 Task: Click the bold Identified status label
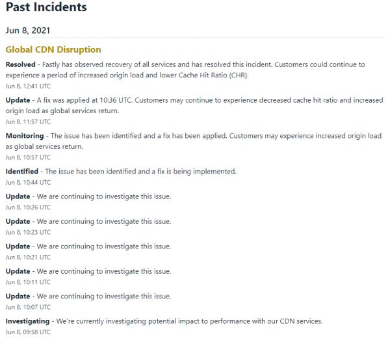(22, 172)
